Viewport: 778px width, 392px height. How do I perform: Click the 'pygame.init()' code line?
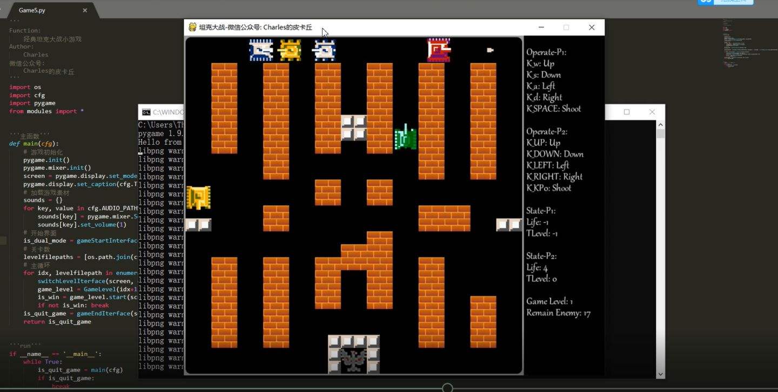tap(46, 160)
